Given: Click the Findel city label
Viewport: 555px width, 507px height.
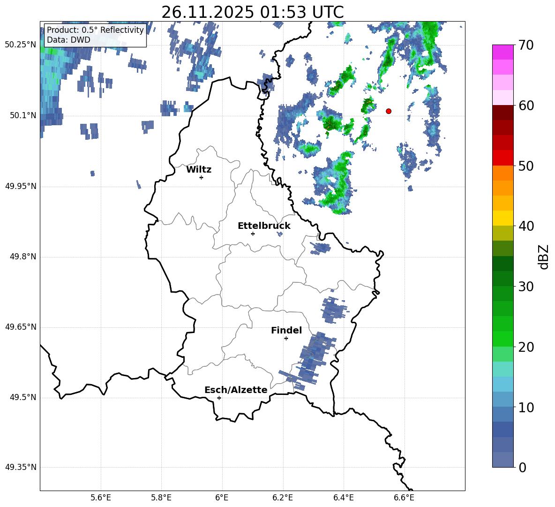Looking at the screenshot, I should (x=286, y=330).
